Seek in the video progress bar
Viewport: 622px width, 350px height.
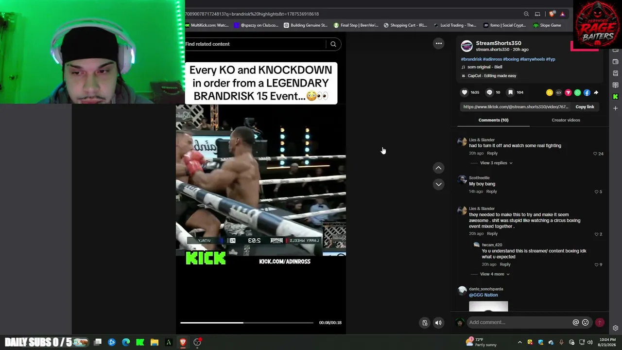coord(247,323)
